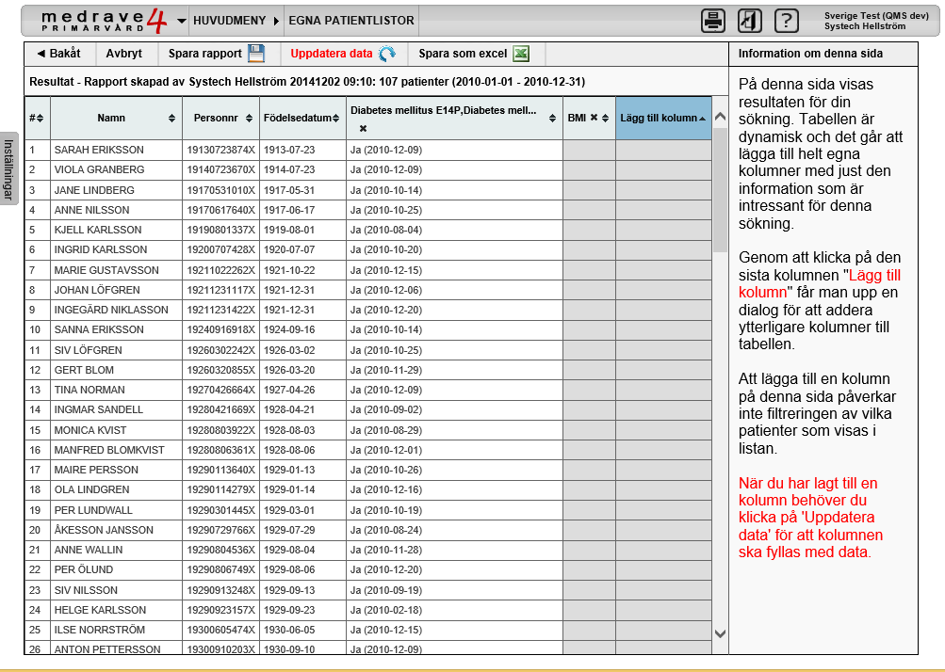Click the Bakåt button

tap(59, 54)
